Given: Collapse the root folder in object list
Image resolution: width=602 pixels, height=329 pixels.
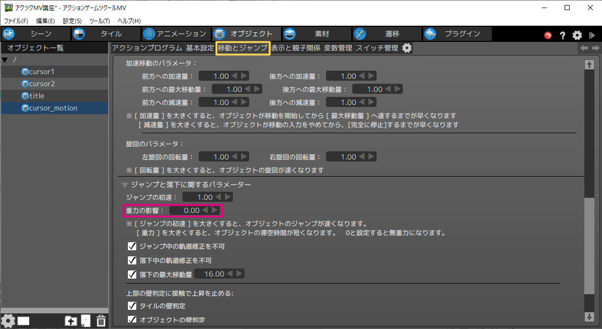Looking at the screenshot, I should pos(5,60).
